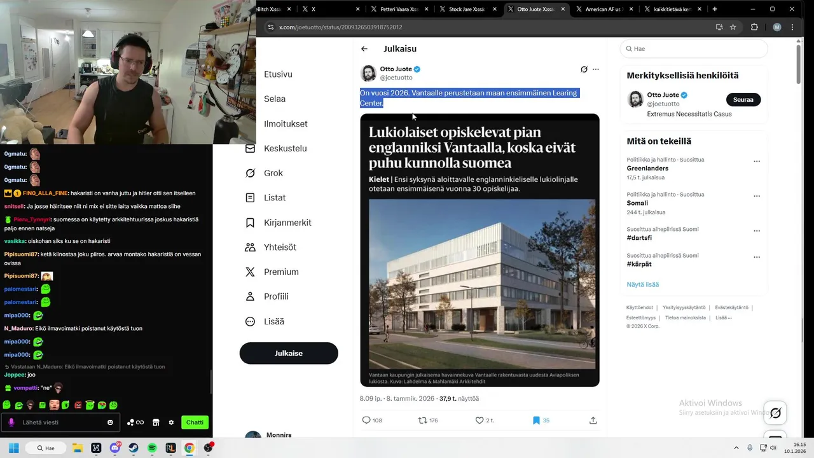Open a new browser tab

click(715, 9)
